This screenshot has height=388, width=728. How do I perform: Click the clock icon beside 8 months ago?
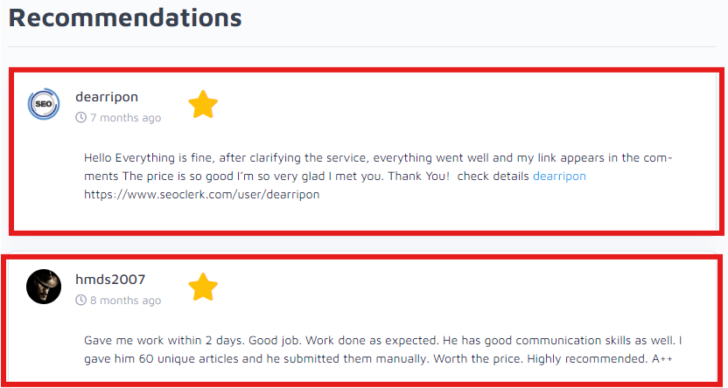click(81, 301)
